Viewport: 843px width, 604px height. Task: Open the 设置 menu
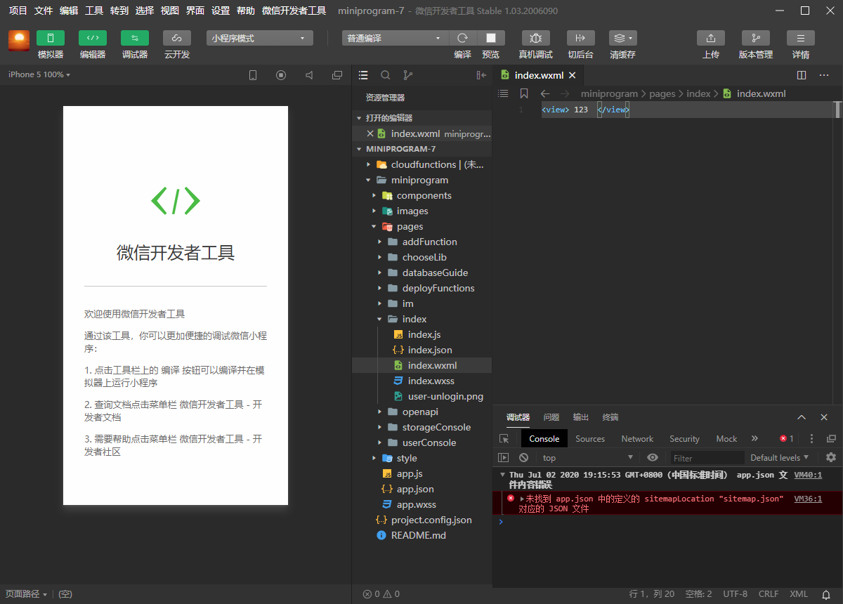221,11
